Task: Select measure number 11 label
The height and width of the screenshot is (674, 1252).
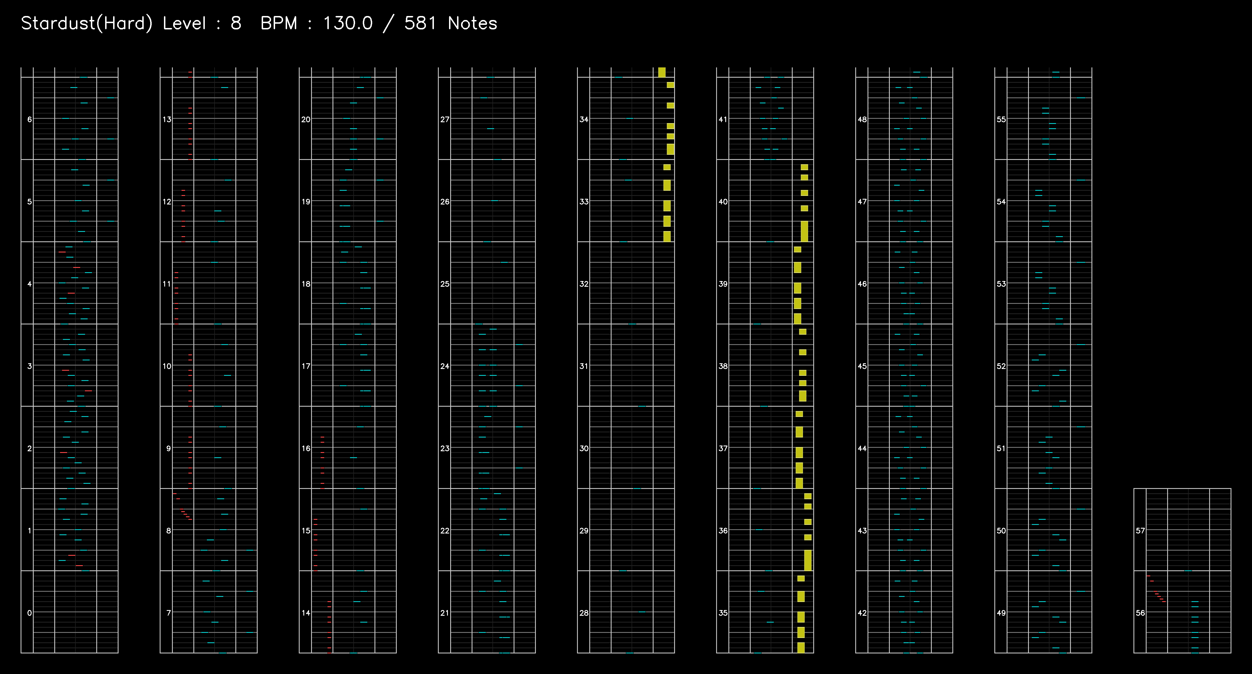Action: (167, 284)
